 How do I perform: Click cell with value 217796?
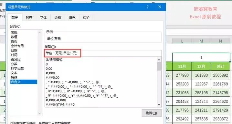click(182, 110)
